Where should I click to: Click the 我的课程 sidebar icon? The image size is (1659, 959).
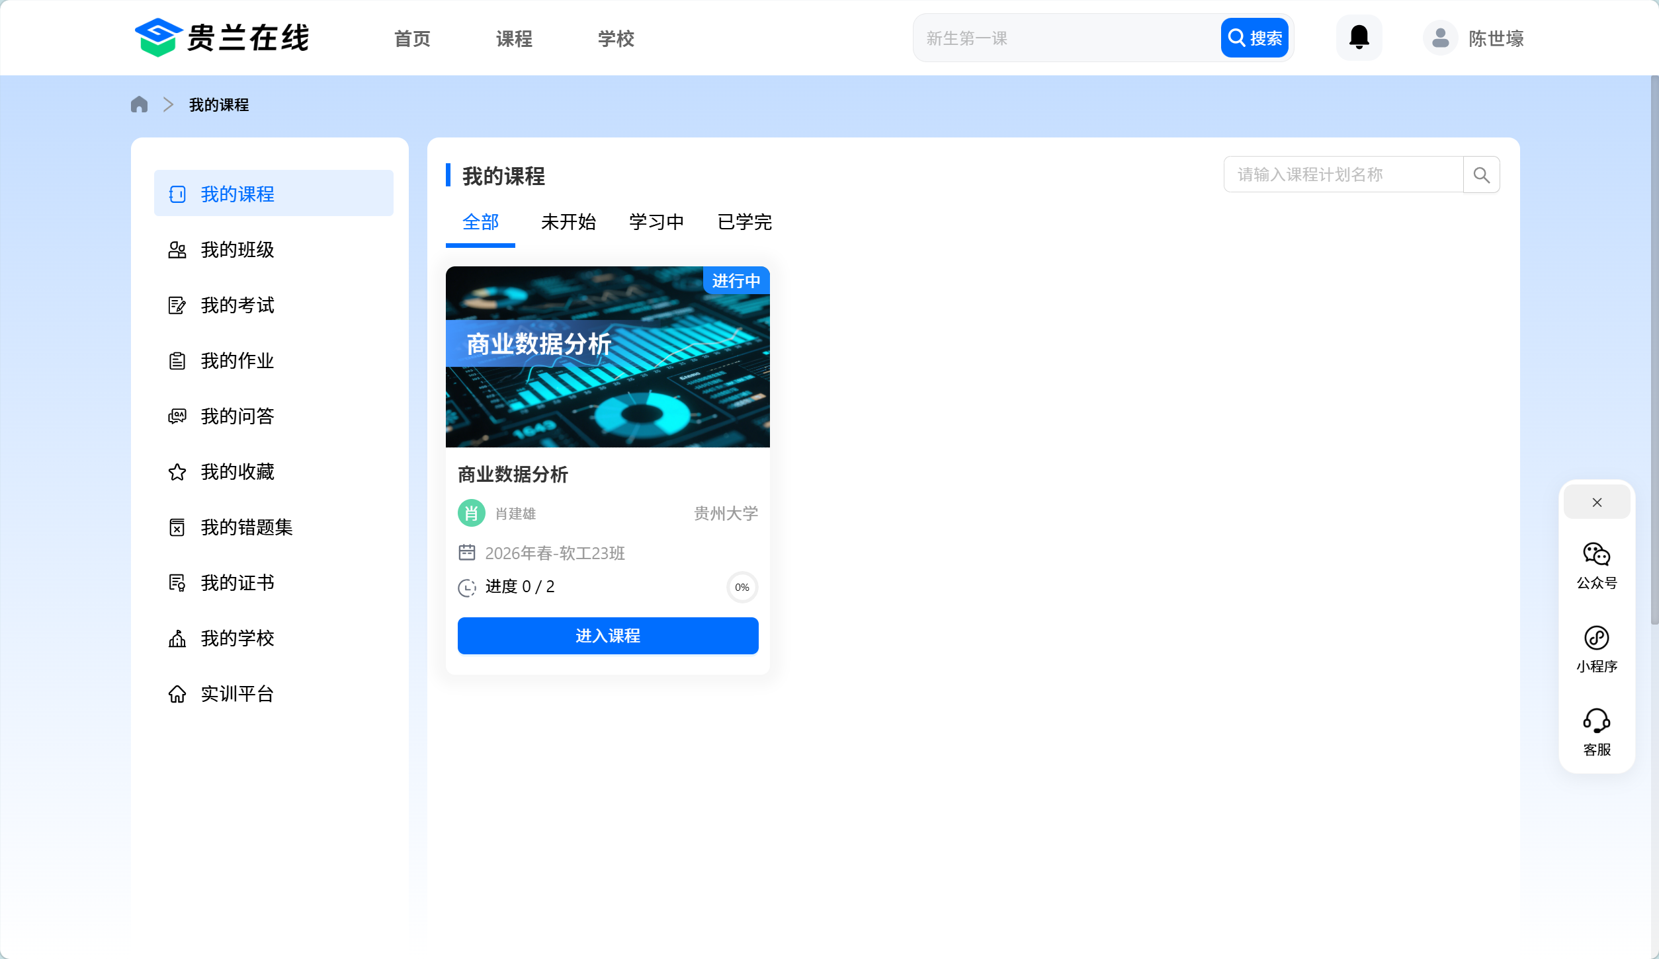pos(177,194)
